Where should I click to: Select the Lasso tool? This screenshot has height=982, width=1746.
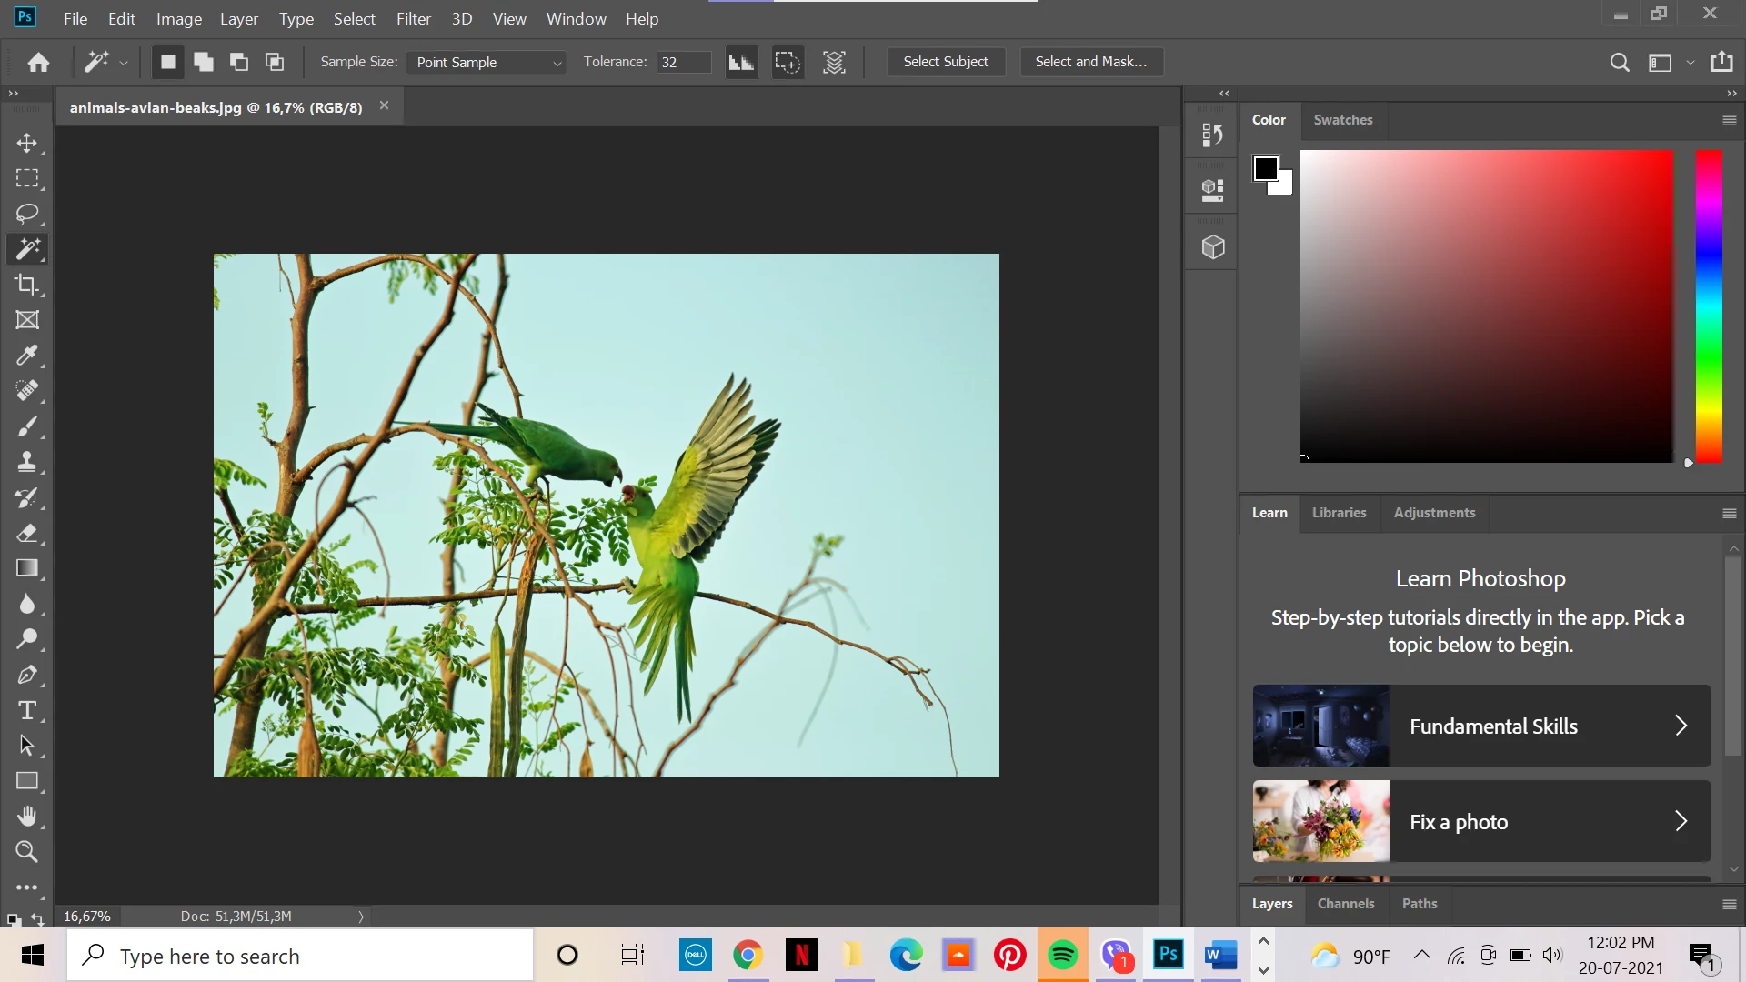click(27, 214)
